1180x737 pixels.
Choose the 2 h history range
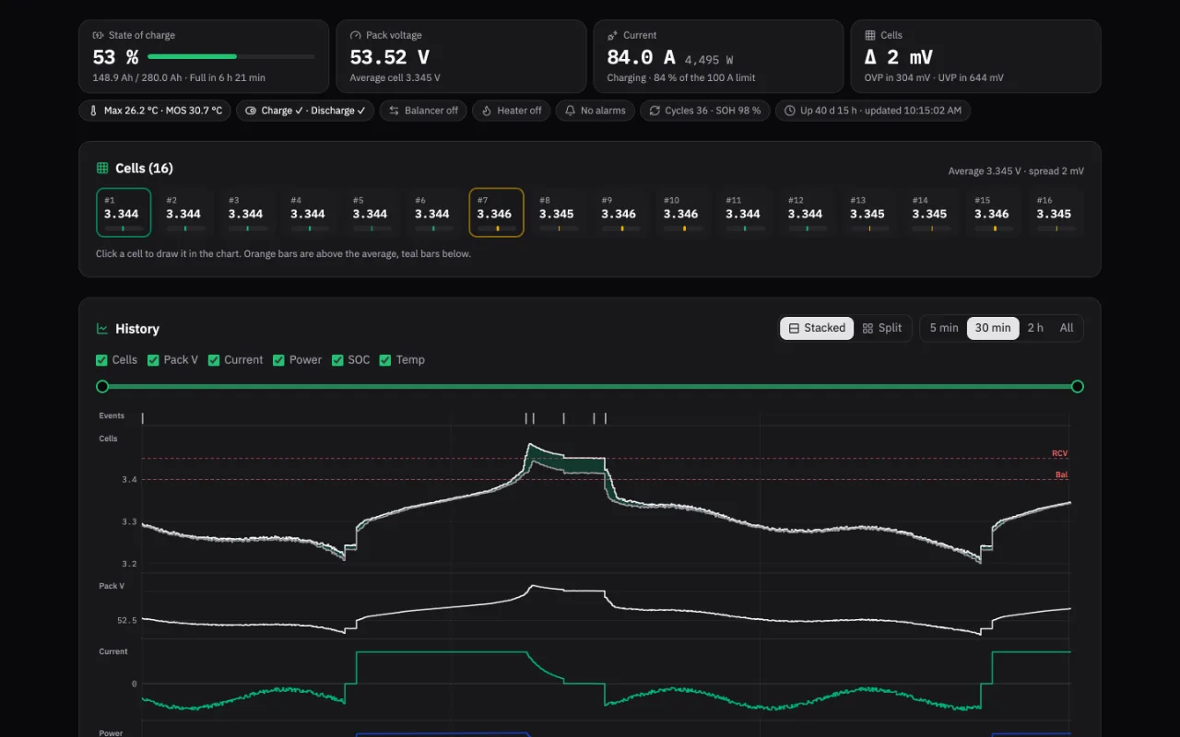point(1035,328)
